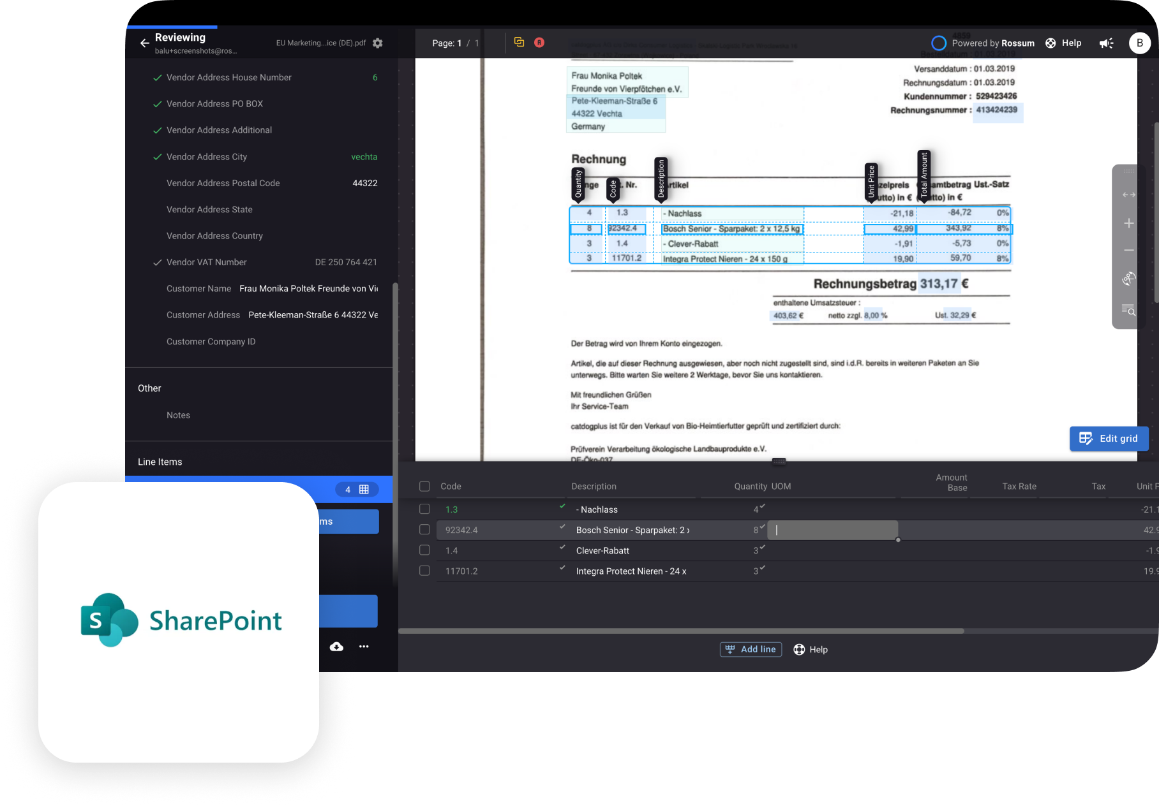Screen dimensions: 1159x806
Task: Click the file name EU Marketing...ice (DE).pdf
Action: tap(320, 43)
